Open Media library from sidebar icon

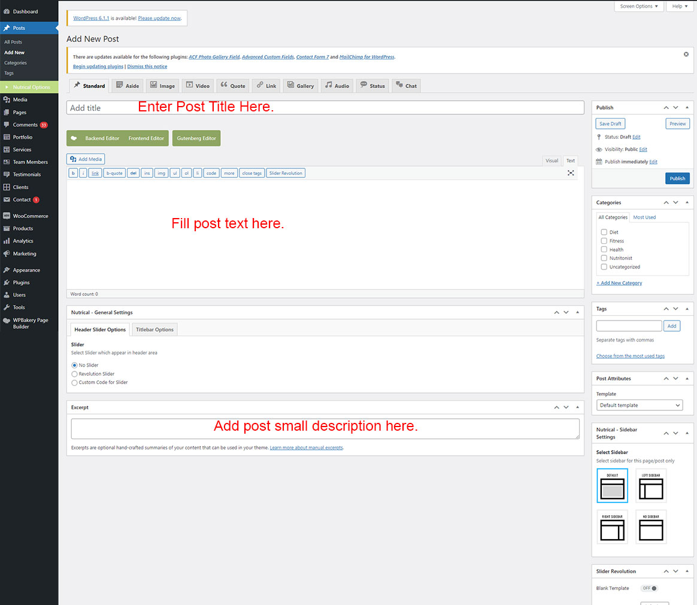click(7, 99)
